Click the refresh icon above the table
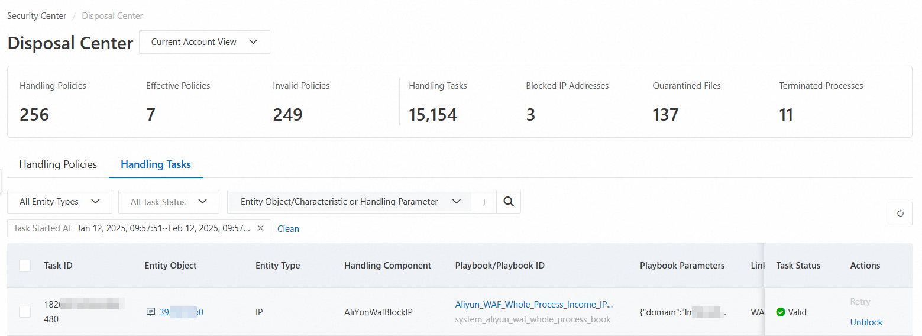This screenshot has height=336, width=922. [x=900, y=214]
